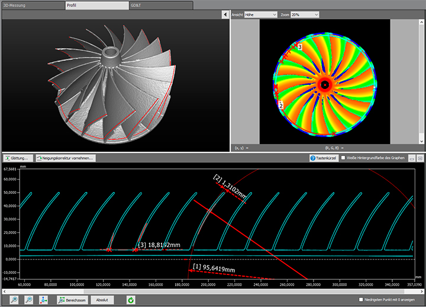Image resolution: width=426 pixels, height=307 pixels.
Task: Click the zoom in magnifier icon
Action: click(x=14, y=300)
